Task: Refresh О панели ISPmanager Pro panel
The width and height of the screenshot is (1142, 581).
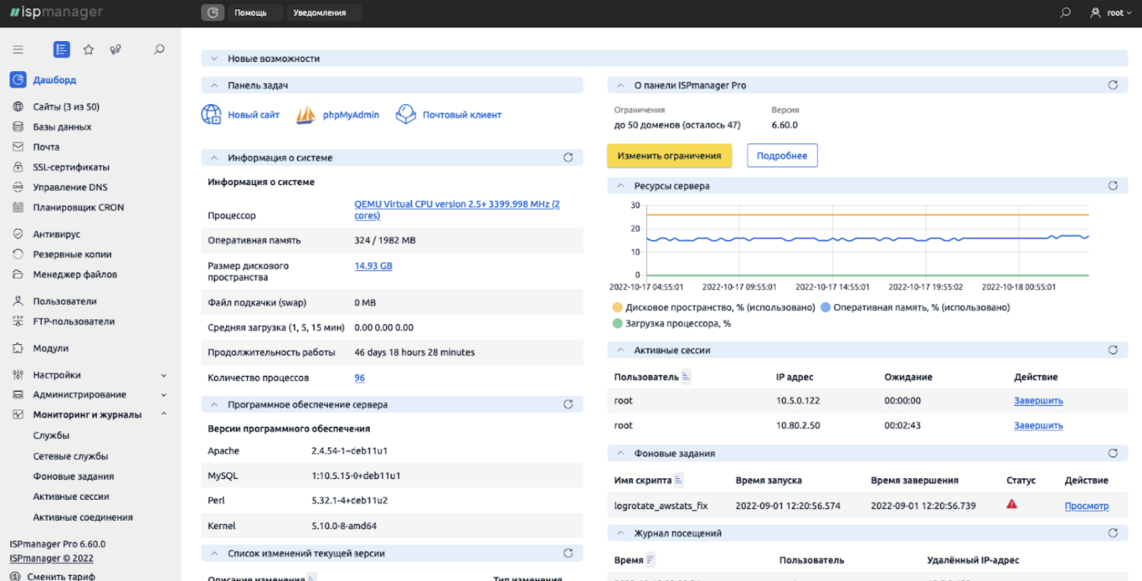Action: (x=1113, y=85)
